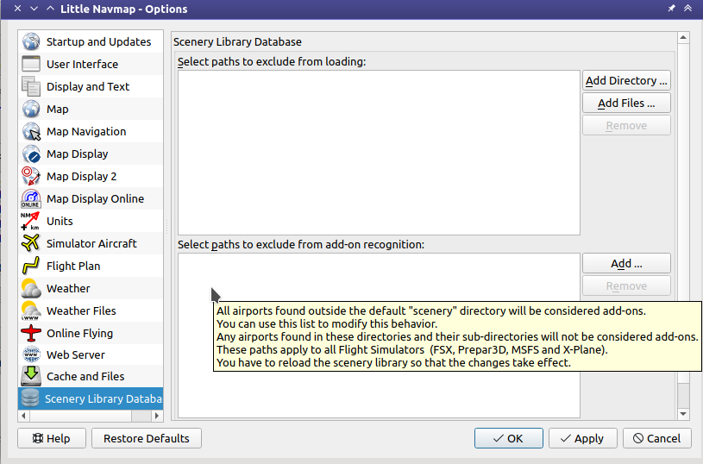Open Startup and Updates options page
The width and height of the screenshot is (703, 464).
coord(91,41)
